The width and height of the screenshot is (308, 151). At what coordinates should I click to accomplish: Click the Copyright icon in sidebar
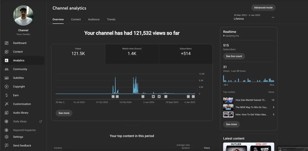coord(7,87)
